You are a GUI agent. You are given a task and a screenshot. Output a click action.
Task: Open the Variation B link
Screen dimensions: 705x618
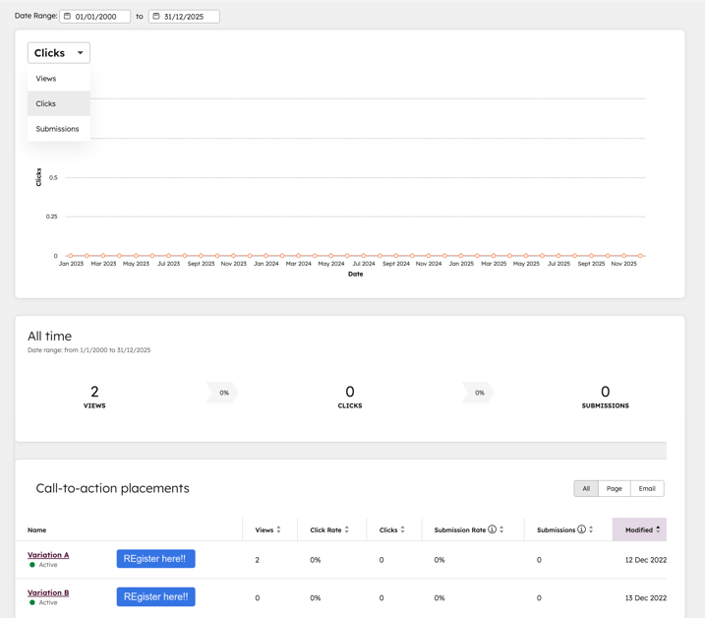(x=48, y=592)
